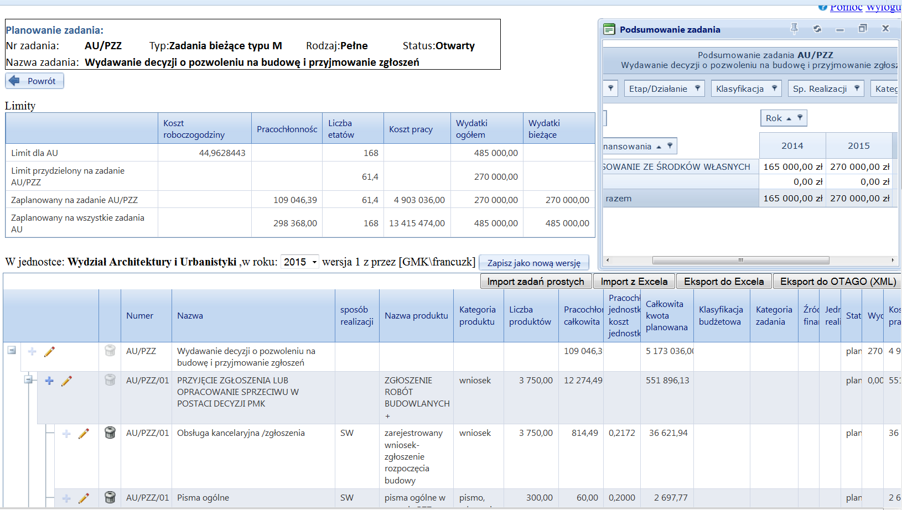Click plus icon in Wydawanie decyzji row
The width and height of the screenshot is (902, 510).
(32, 351)
